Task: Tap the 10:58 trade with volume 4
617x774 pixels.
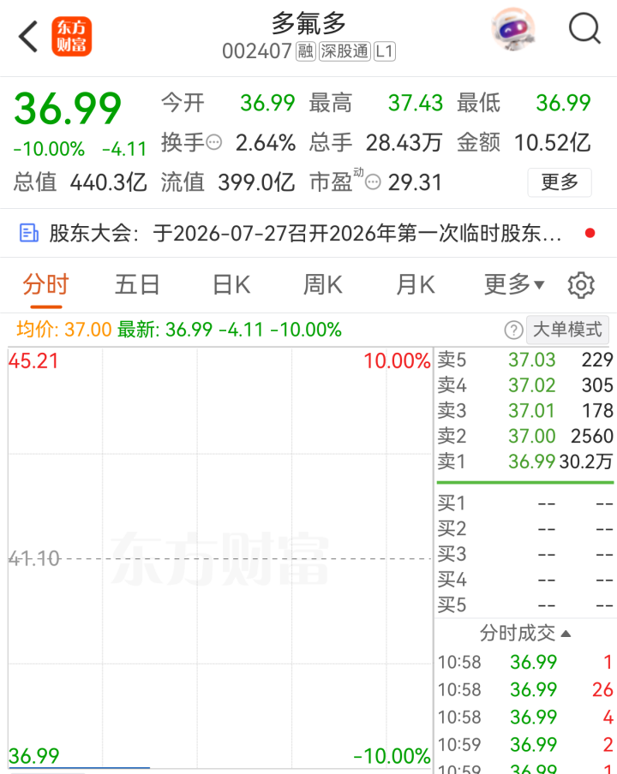Action: [525, 717]
